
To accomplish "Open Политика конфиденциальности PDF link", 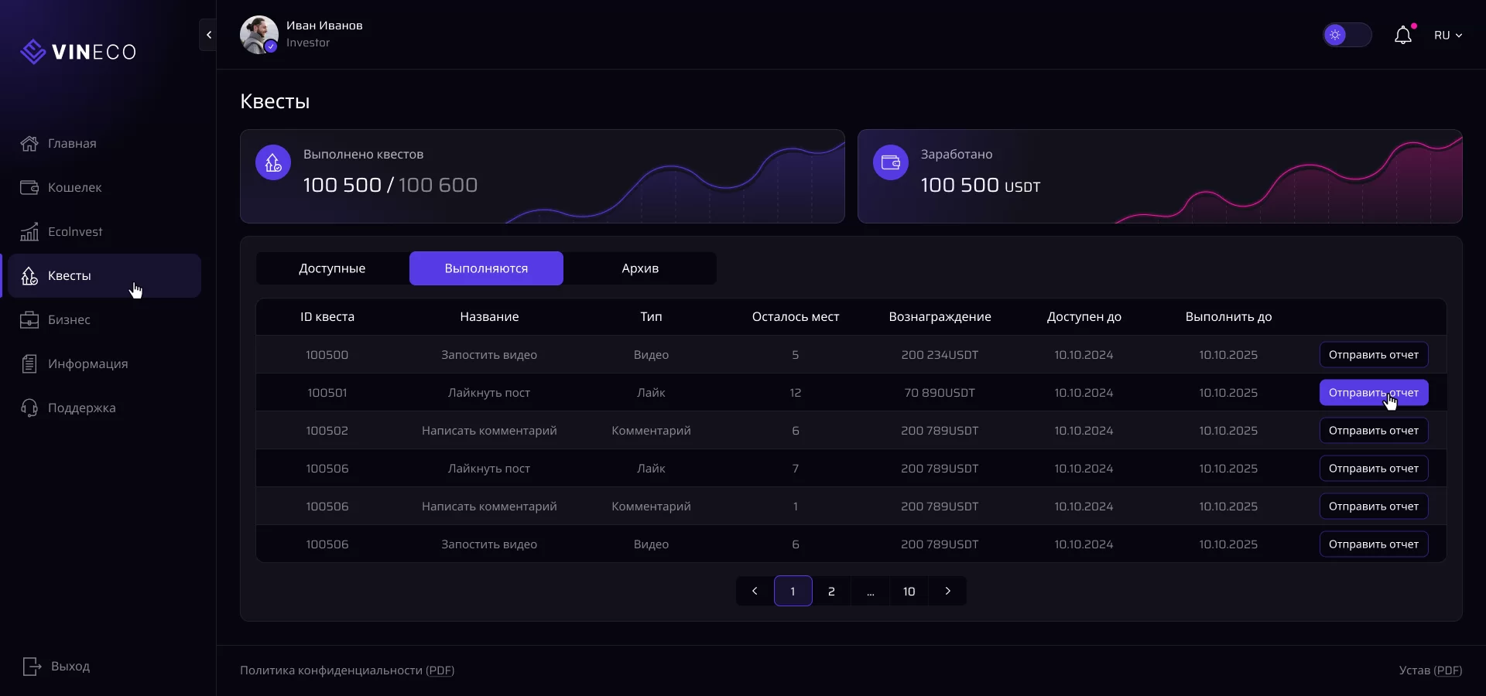I will (x=440, y=670).
